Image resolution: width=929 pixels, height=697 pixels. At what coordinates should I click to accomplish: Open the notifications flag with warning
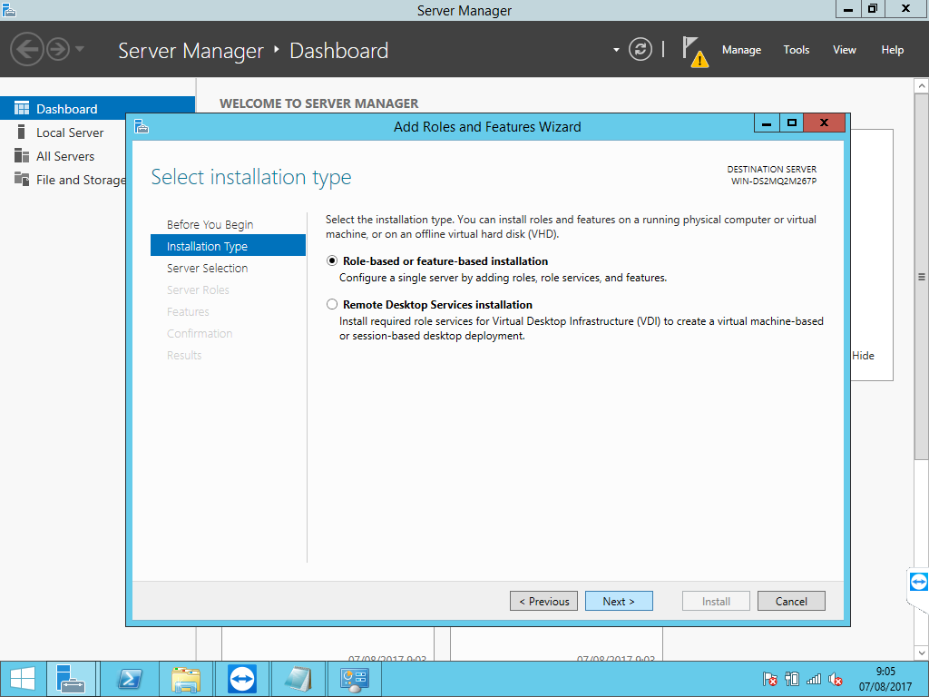point(695,52)
